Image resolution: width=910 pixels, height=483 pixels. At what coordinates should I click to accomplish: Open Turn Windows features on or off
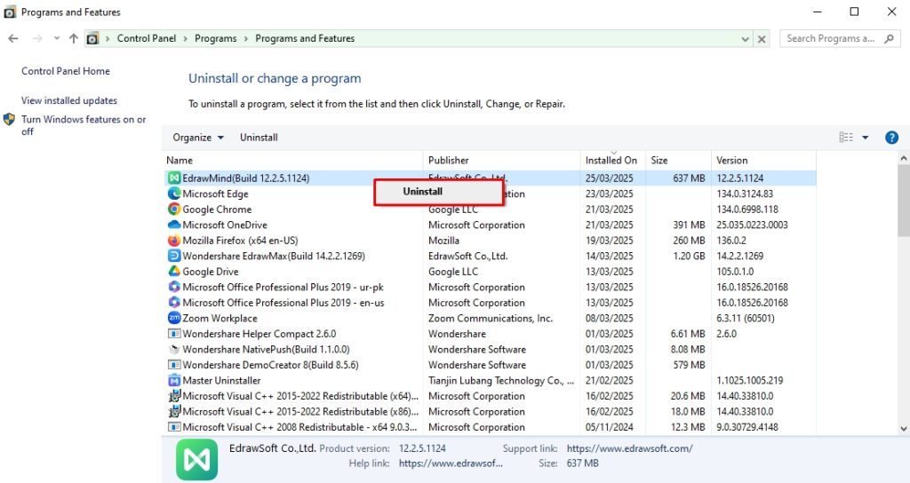coord(84,125)
